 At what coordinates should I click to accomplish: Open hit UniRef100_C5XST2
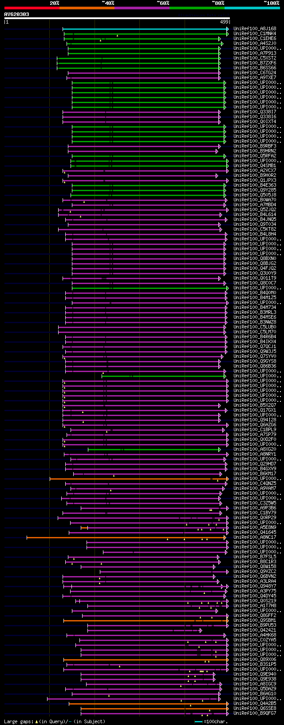[255, 58]
